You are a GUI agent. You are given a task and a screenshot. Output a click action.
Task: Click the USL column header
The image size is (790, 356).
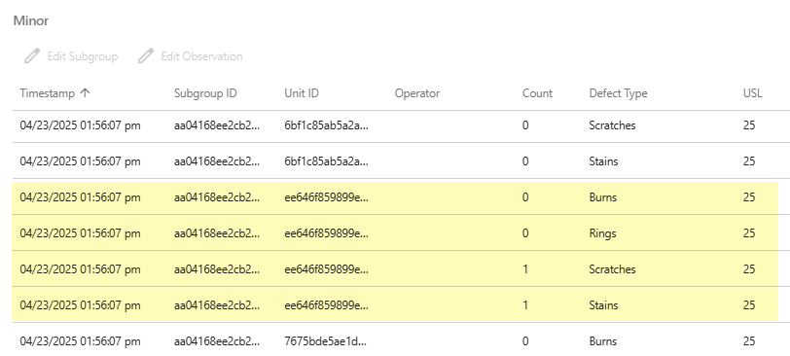(x=753, y=93)
